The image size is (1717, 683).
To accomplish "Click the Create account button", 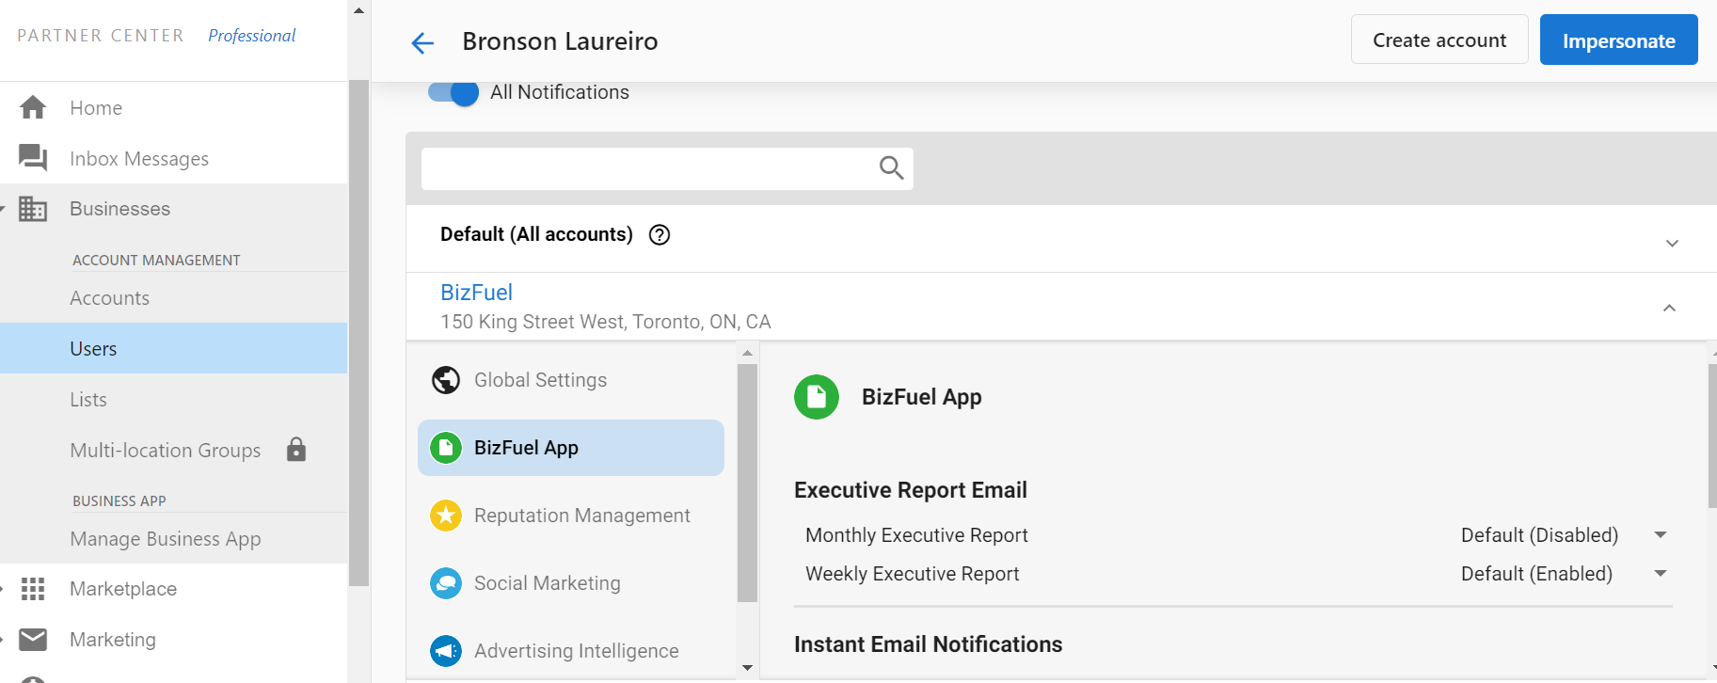I will click(x=1439, y=40).
